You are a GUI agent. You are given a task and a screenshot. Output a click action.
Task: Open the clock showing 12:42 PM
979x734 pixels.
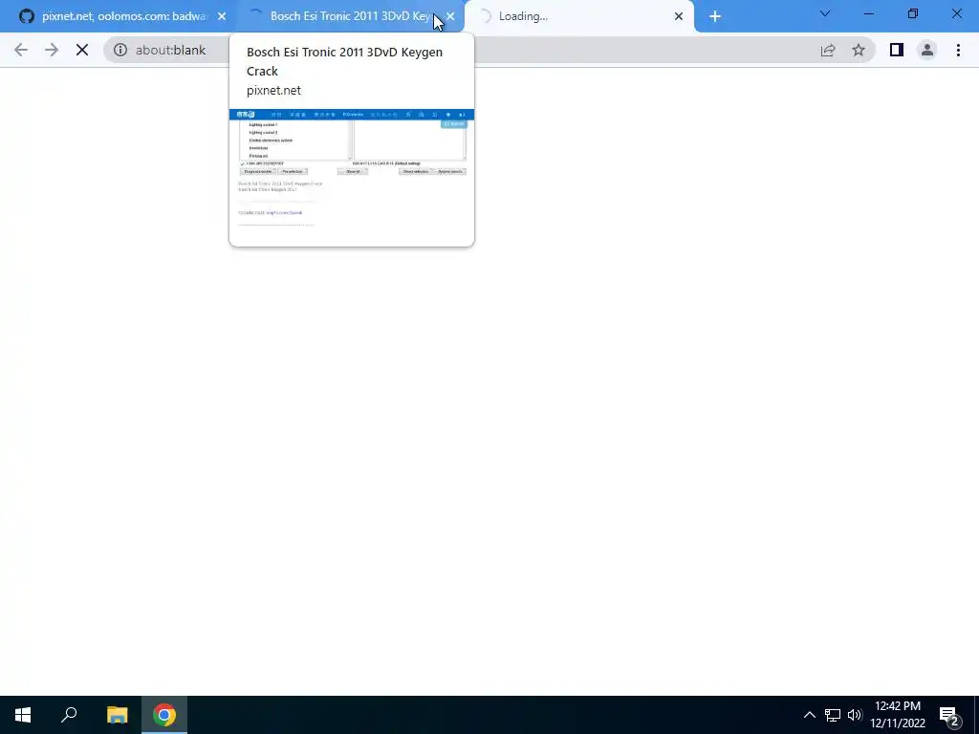click(898, 715)
